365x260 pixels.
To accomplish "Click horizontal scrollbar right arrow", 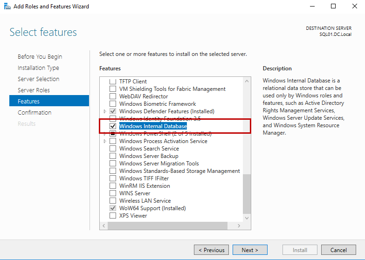I will coord(239,226).
